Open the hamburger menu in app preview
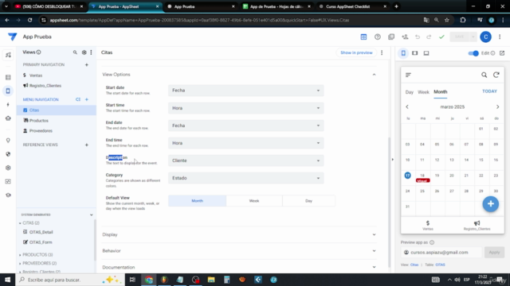Screen dimensions: 510x286 tap(408, 75)
